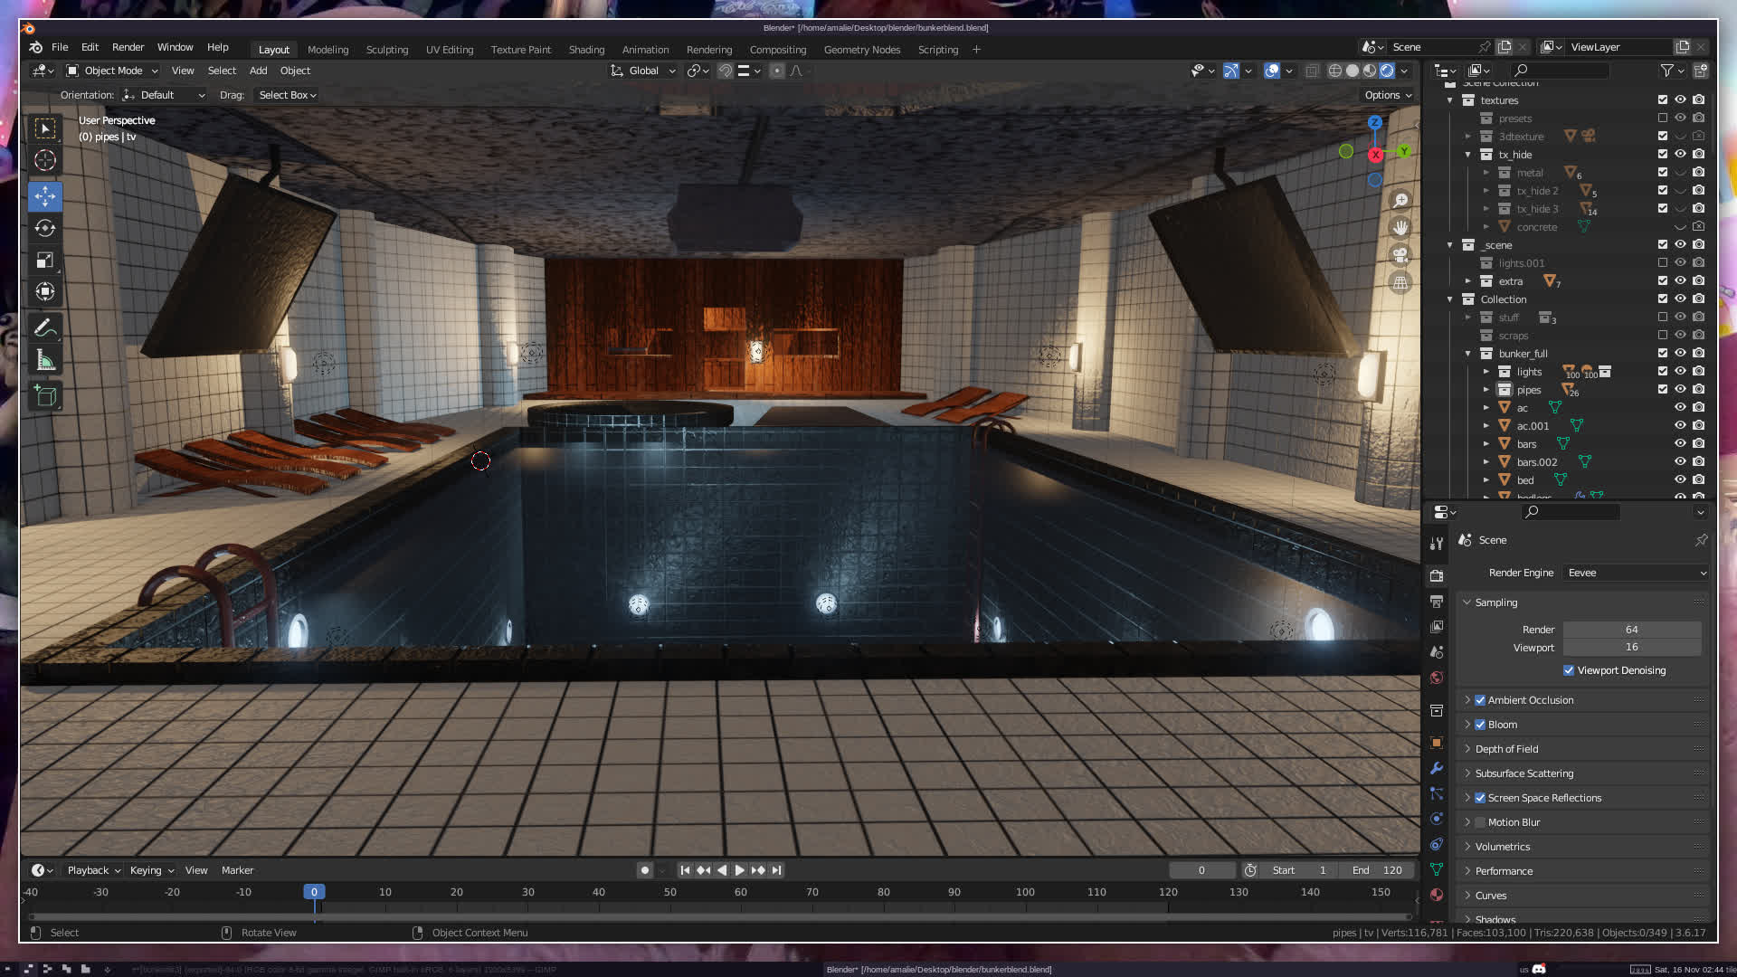Enable the Motion Blur checkbox
This screenshot has height=977, width=1737.
1480,822
